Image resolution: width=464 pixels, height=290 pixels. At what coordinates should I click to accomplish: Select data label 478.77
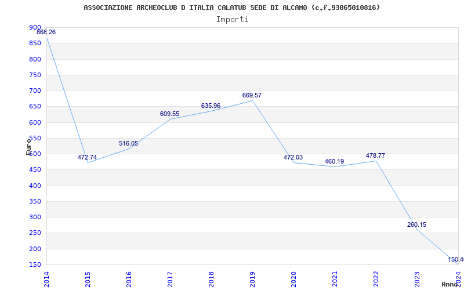click(x=375, y=155)
